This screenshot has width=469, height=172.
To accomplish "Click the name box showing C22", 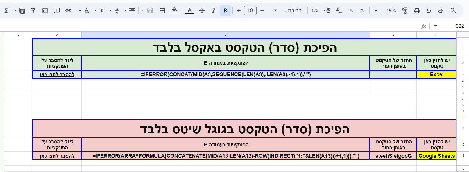I will click(x=459, y=26).
